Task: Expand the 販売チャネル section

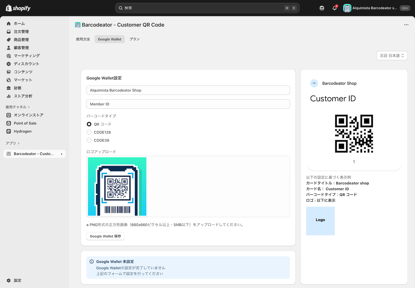Action: click(29, 107)
